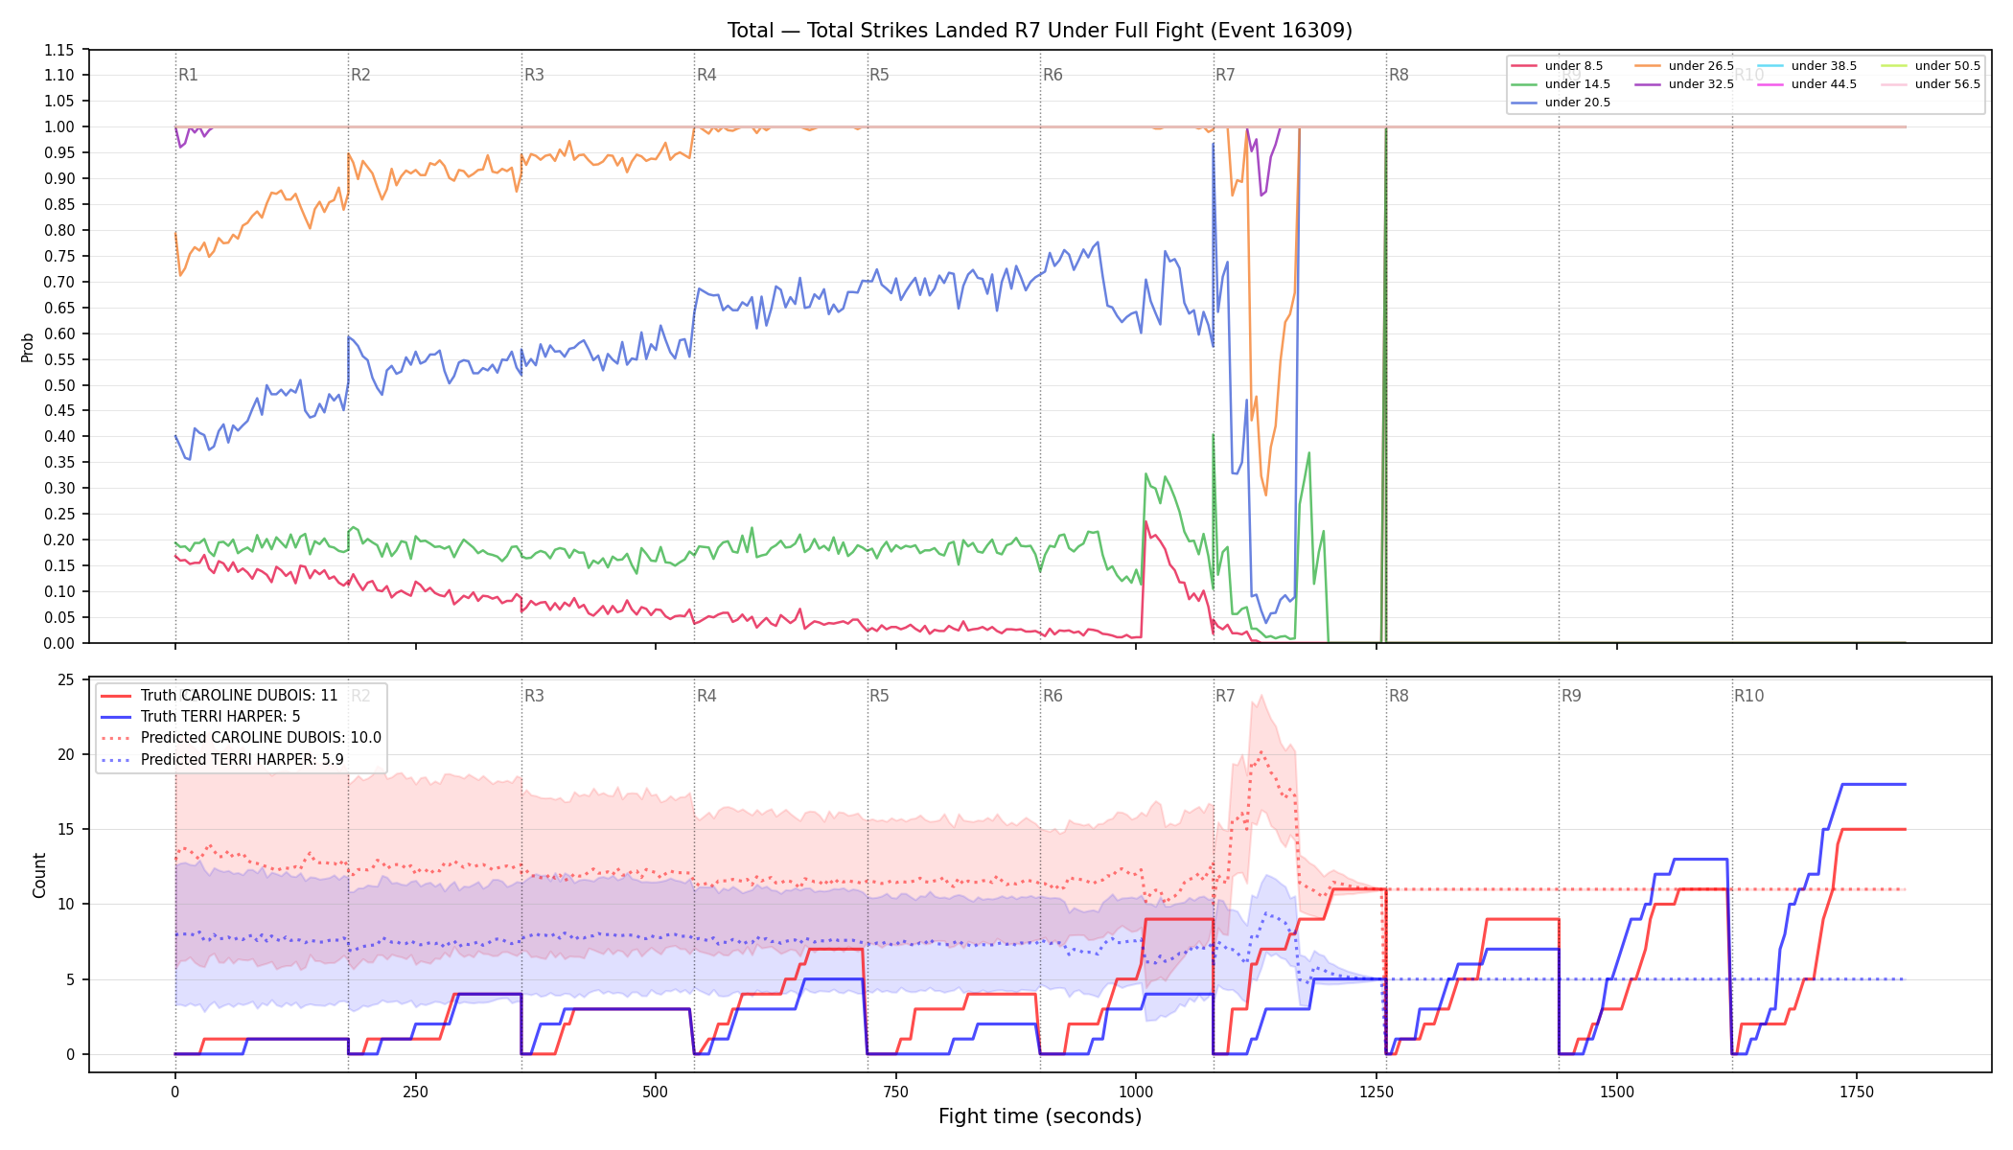Click the blue line swatch for under 20.5

(x=1524, y=103)
